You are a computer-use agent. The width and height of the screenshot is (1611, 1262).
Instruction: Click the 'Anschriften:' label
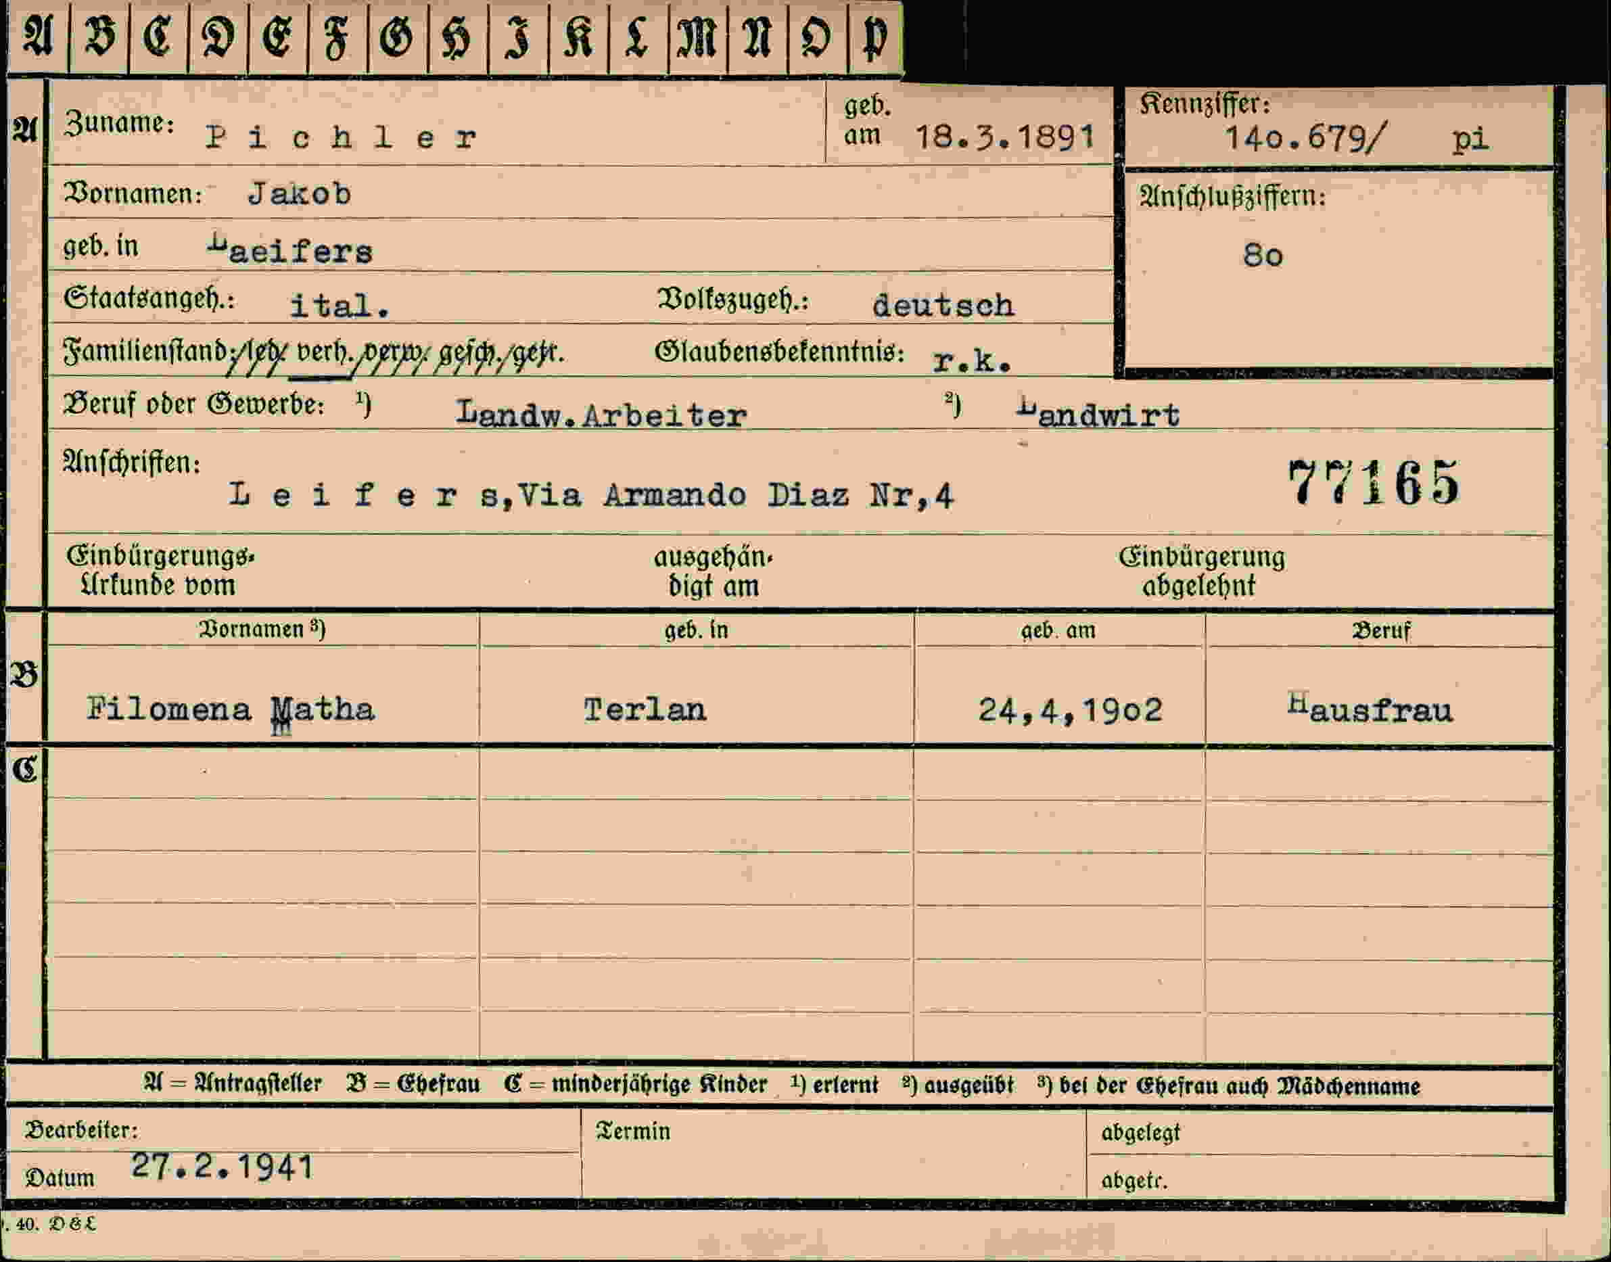point(131,463)
